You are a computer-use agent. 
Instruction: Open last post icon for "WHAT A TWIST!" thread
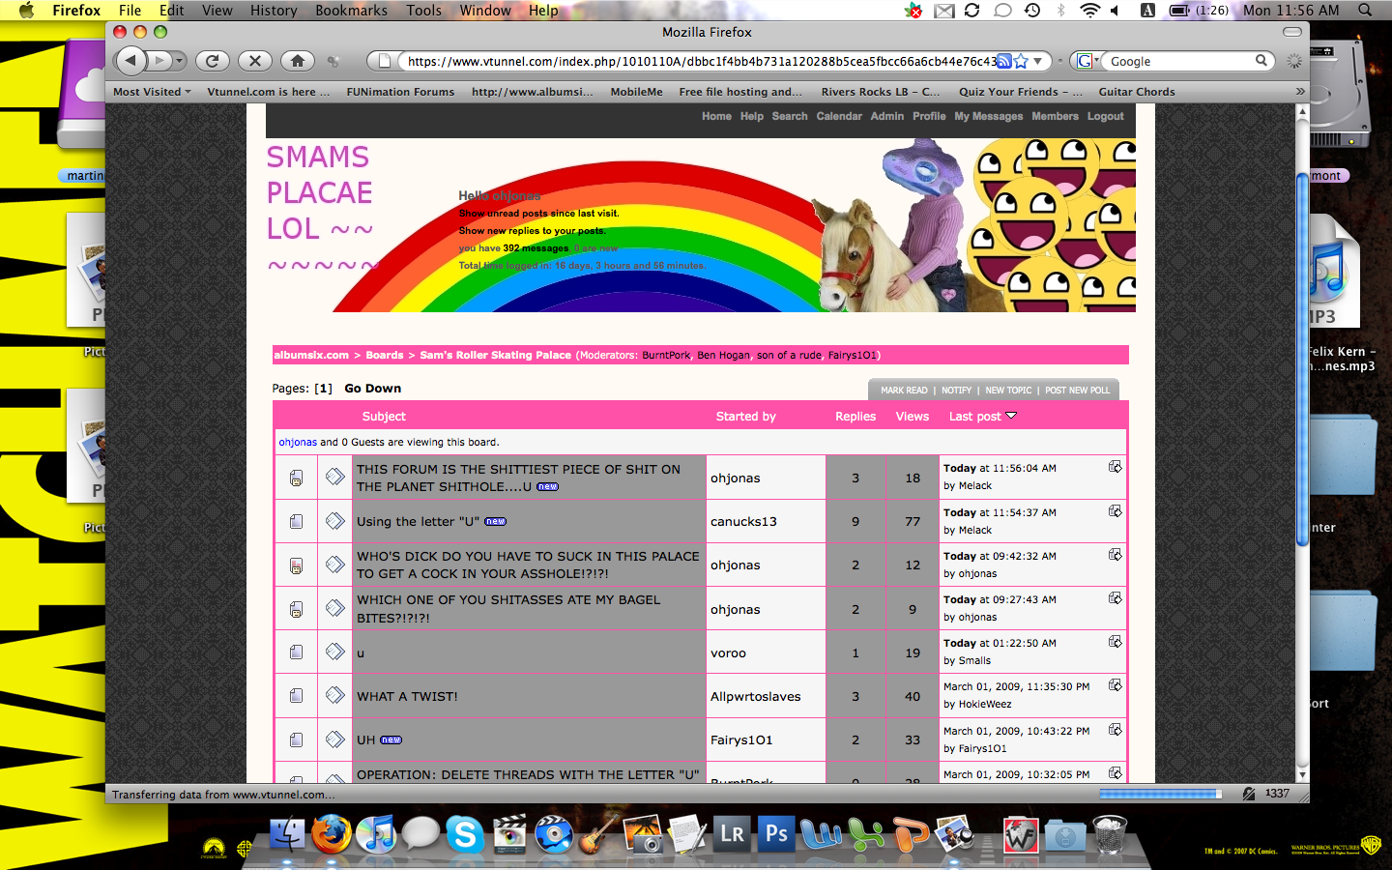(x=1115, y=685)
